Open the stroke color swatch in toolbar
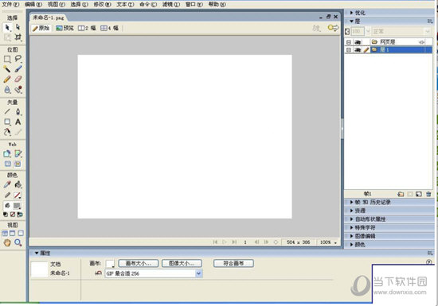 tap(18, 196)
